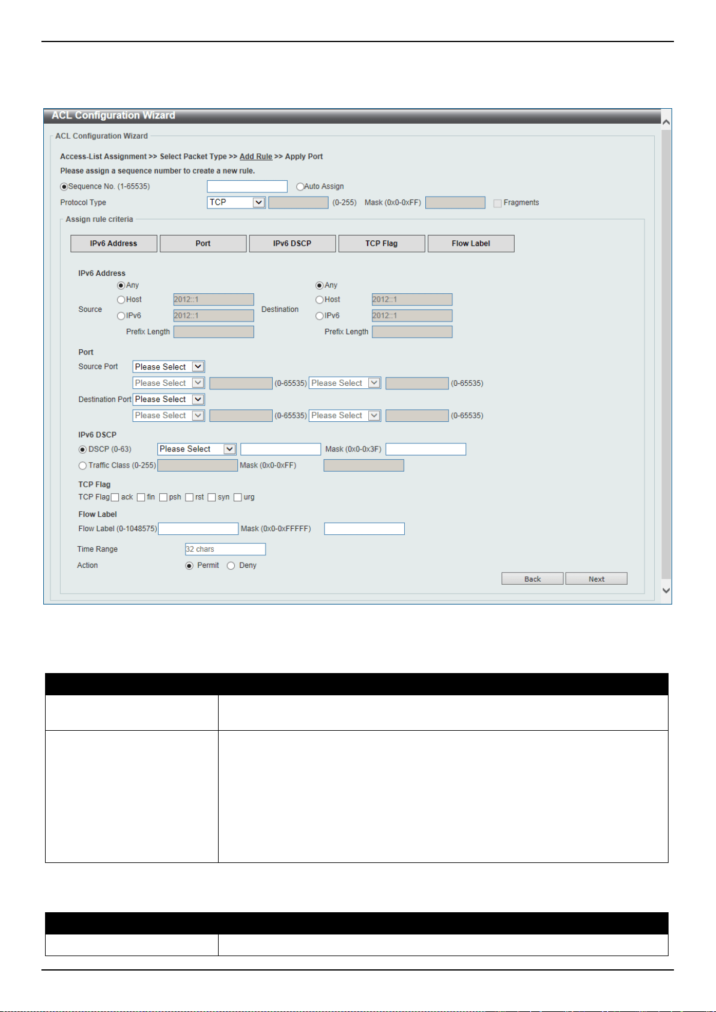Switch to the IPv6 Address tab
The image size is (716, 1012).
point(114,243)
